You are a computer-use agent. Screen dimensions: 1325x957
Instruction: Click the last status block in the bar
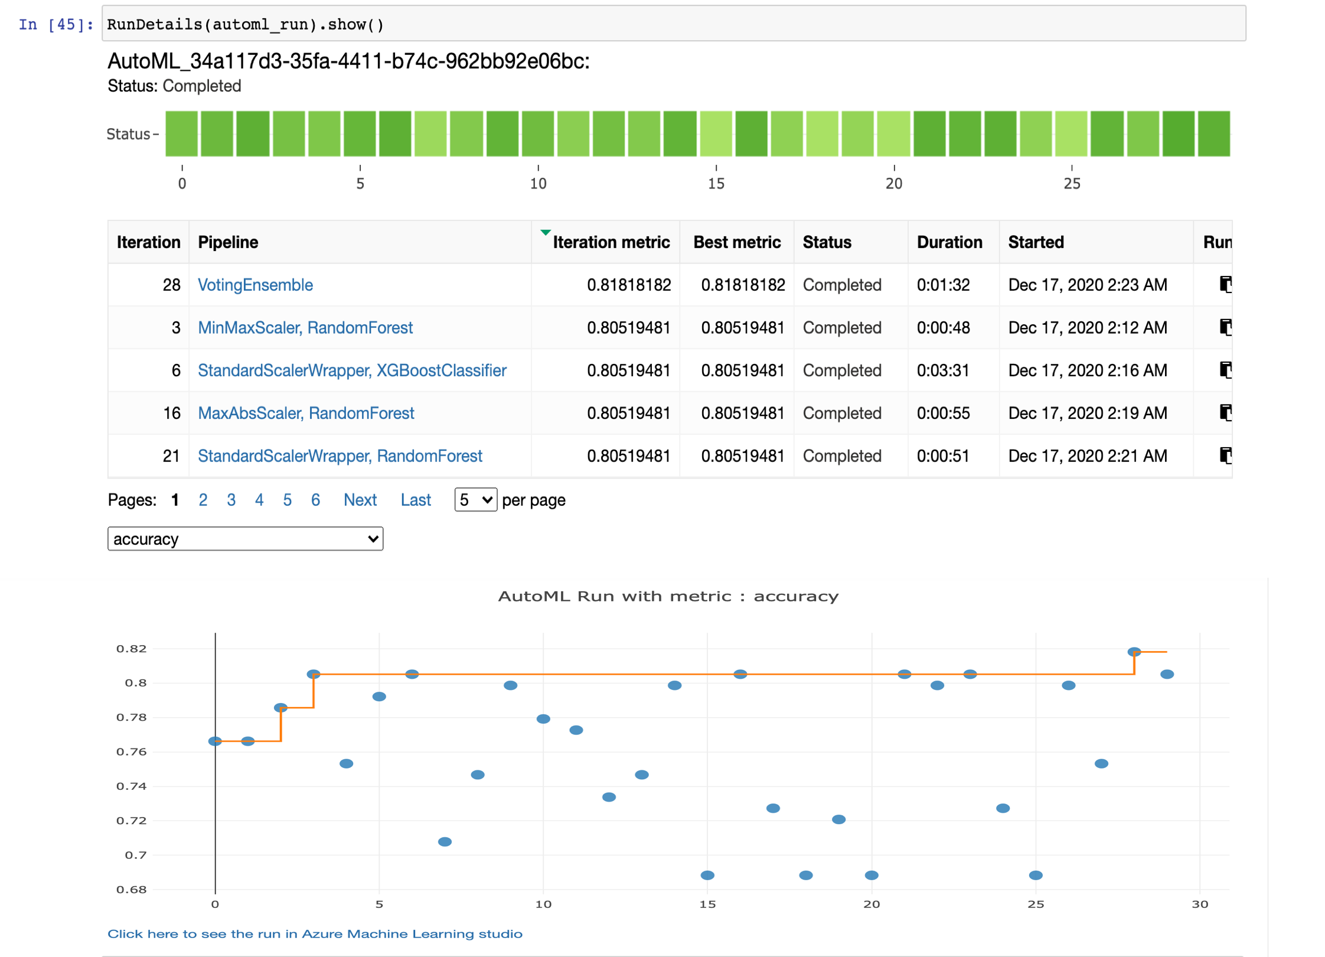point(1213,134)
